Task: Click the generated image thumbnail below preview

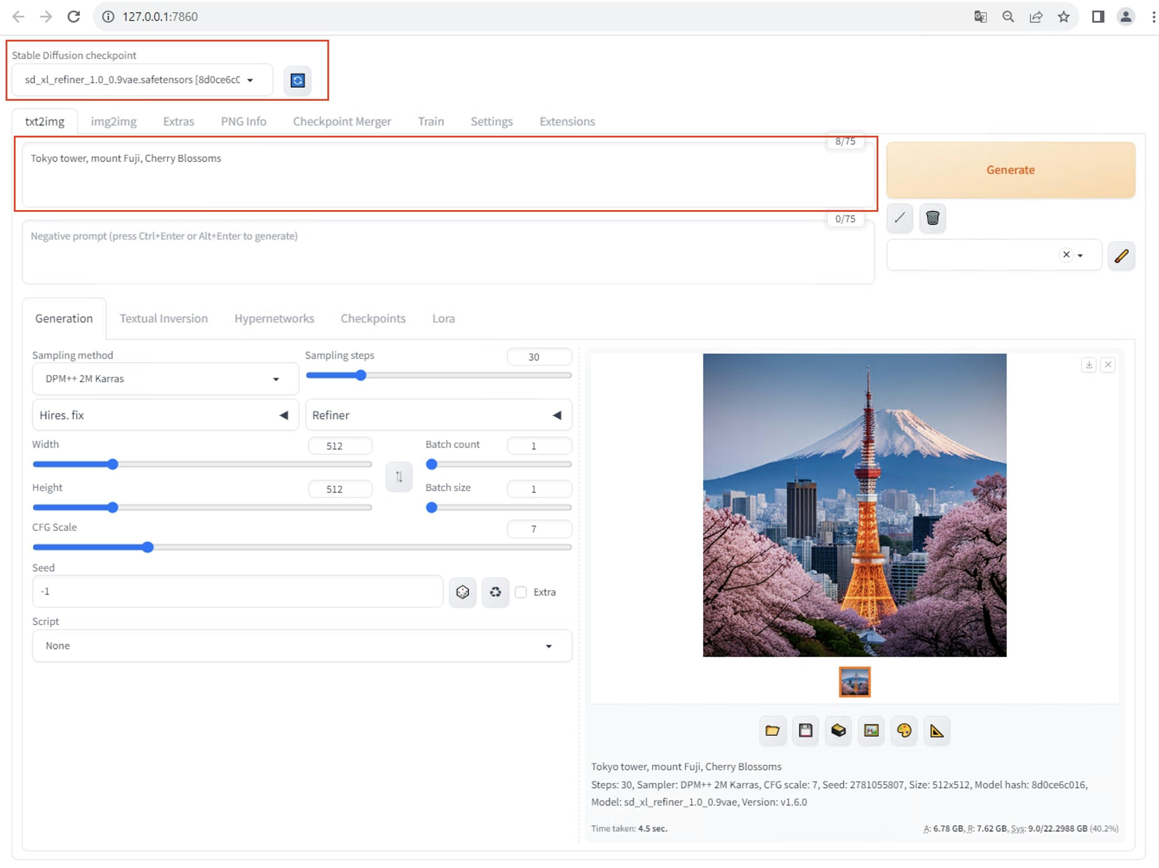Action: click(x=854, y=682)
